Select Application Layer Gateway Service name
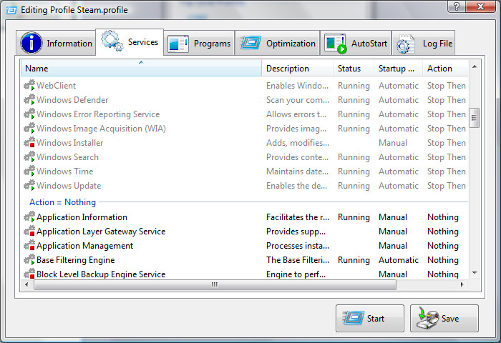501x343 pixels. coord(101,232)
